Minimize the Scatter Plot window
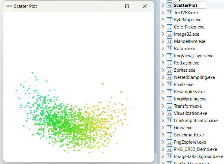Viewport: 224px width, 164px height. pos(110,6)
